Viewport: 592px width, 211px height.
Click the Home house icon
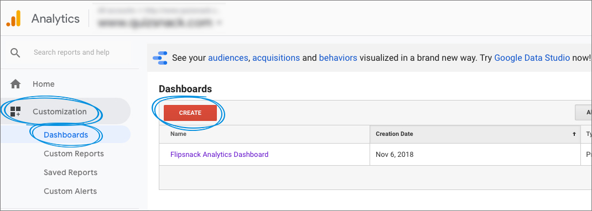[x=15, y=84]
